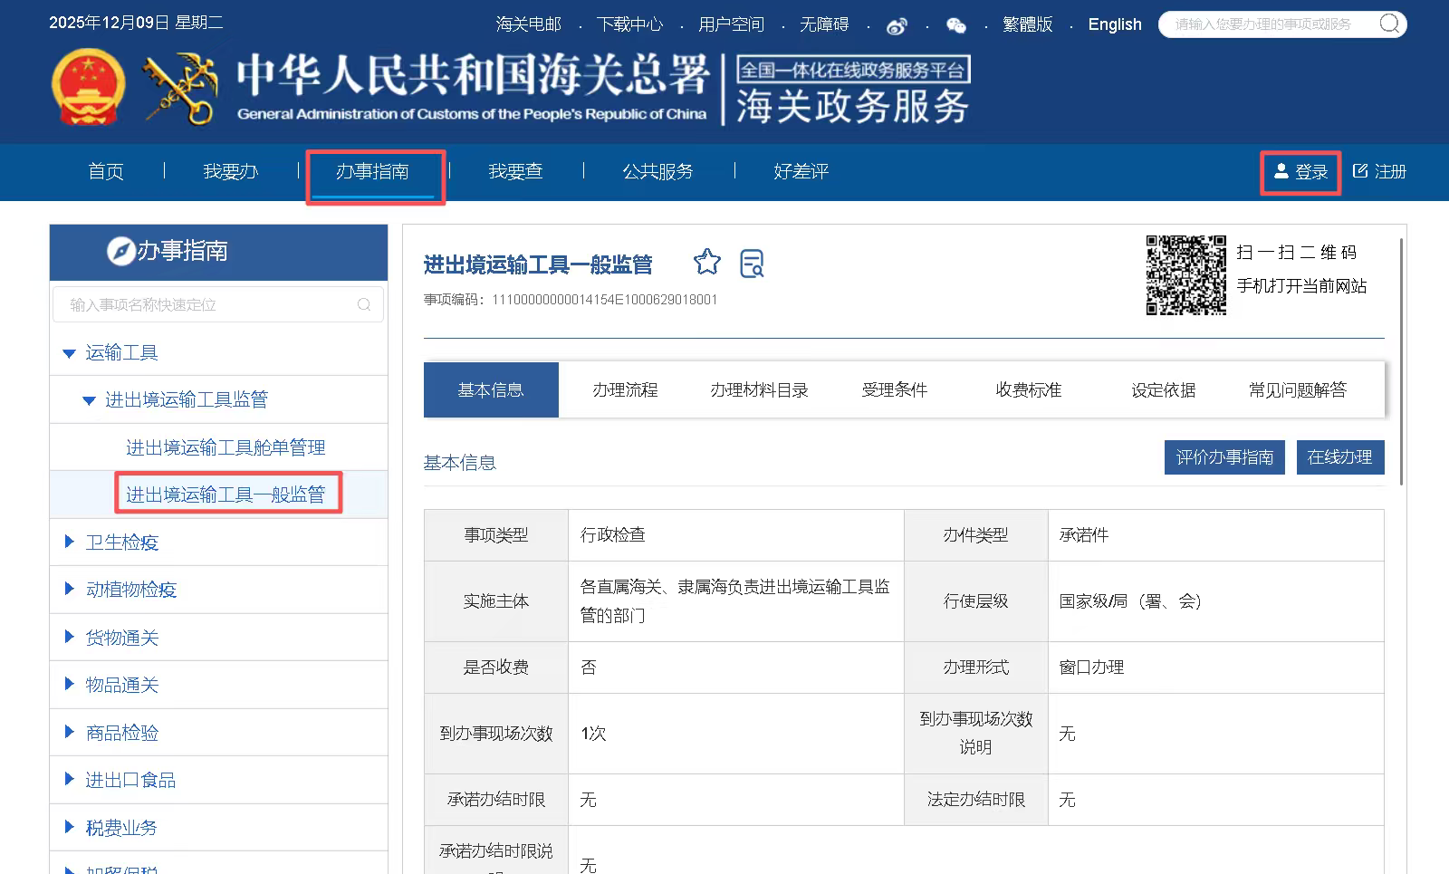
Task: Open 进出境运输工具舱单管理 tree item
Action: (226, 447)
